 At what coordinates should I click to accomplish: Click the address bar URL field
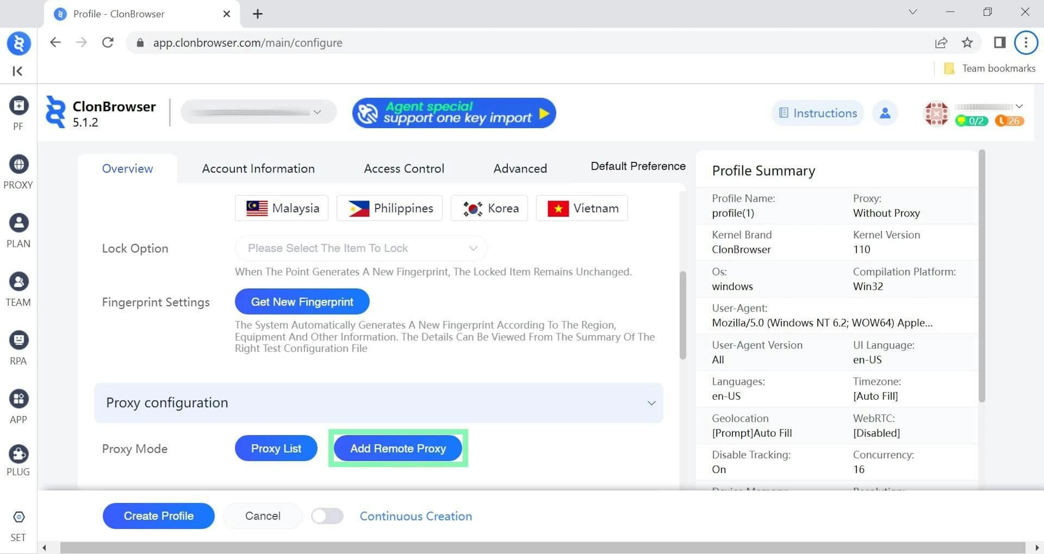[527, 43]
